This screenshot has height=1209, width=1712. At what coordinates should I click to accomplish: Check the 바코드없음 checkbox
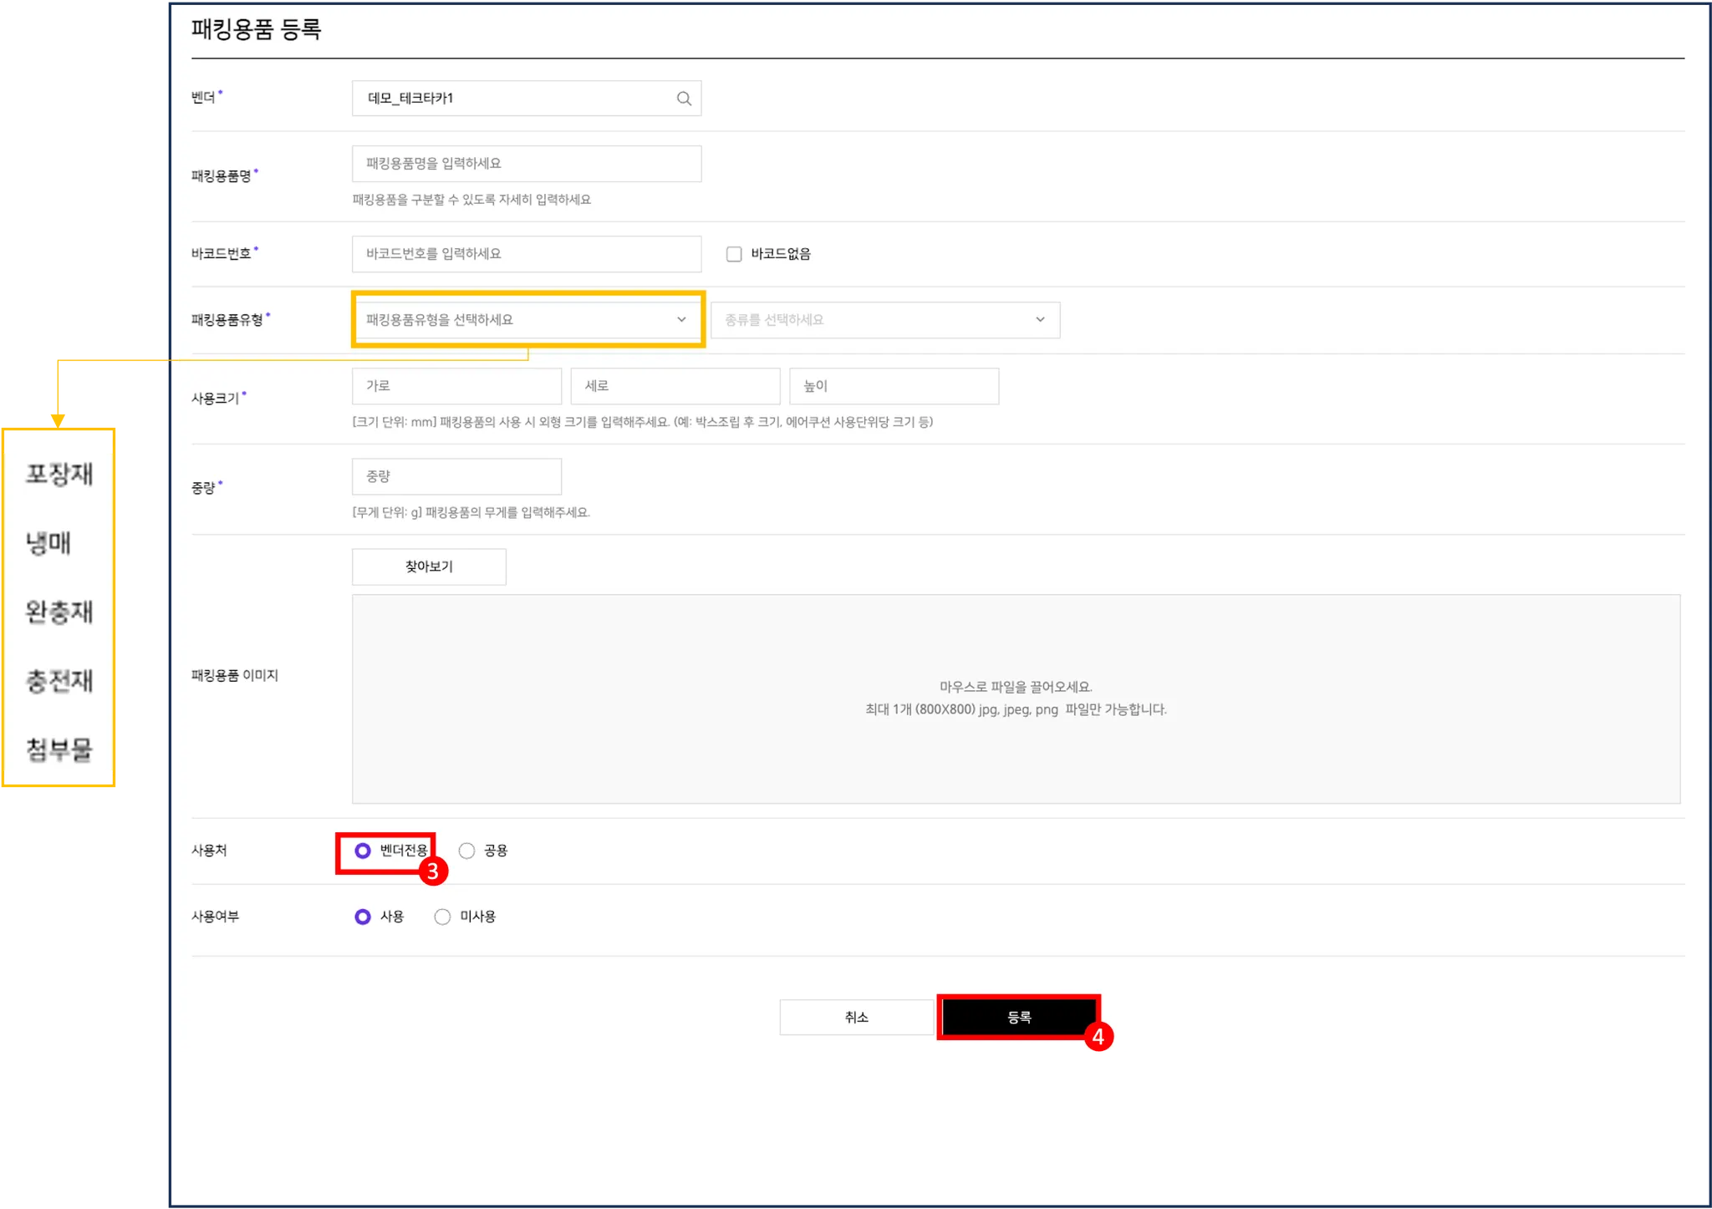734,254
